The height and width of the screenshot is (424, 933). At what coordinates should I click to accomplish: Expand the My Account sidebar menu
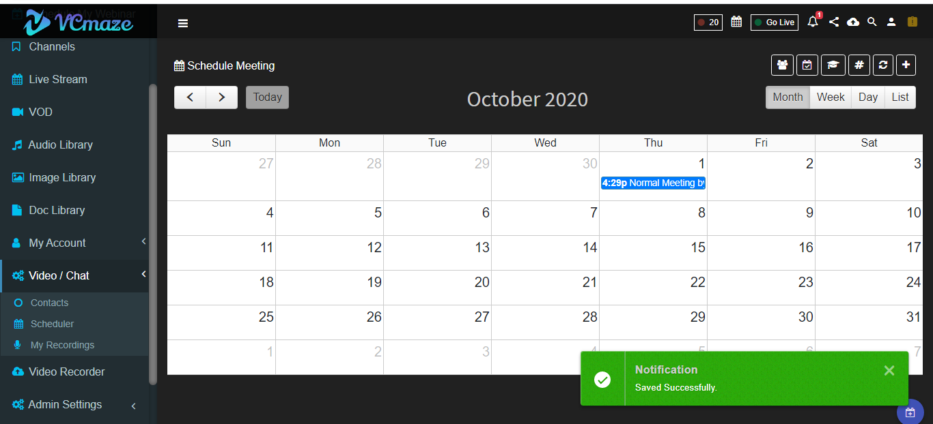point(79,243)
